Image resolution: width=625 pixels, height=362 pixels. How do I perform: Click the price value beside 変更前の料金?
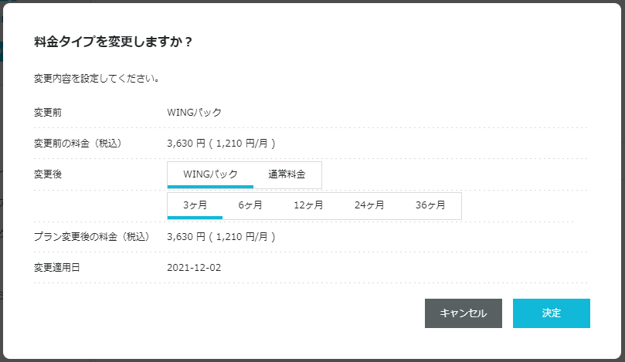pos(221,144)
